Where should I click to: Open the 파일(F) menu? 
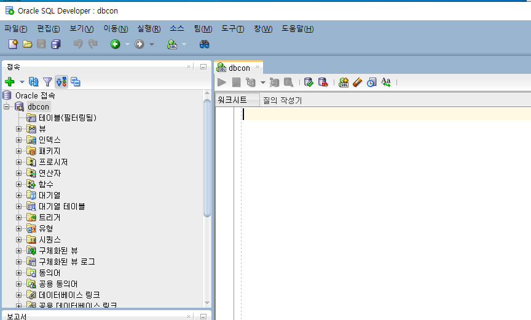(16, 28)
